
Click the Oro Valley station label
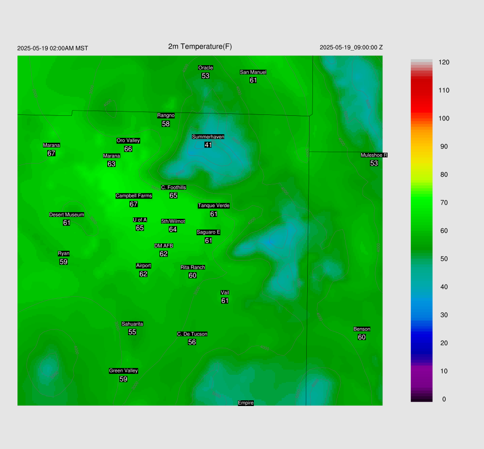pyautogui.click(x=128, y=140)
